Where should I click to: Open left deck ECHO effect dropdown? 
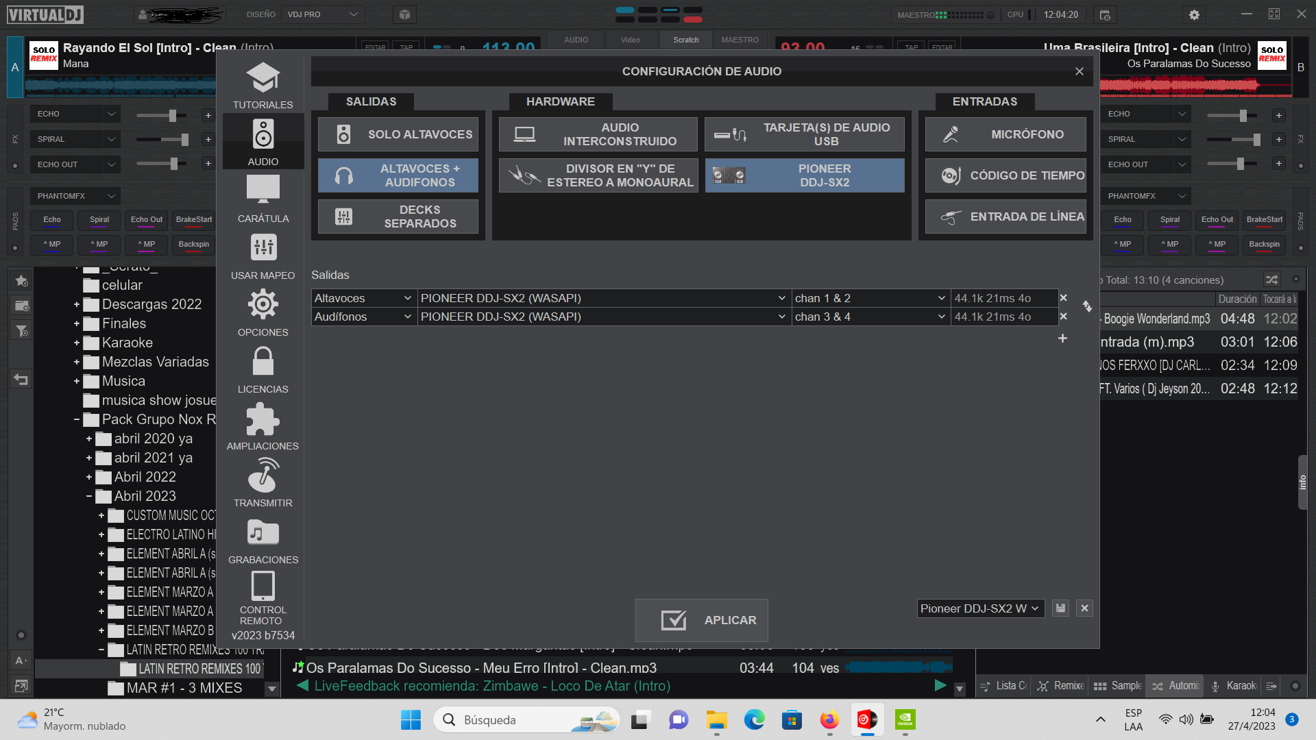tap(75, 114)
